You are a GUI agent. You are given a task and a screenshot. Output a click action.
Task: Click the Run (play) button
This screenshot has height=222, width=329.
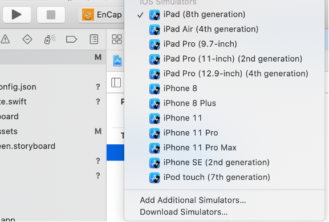click(x=17, y=15)
